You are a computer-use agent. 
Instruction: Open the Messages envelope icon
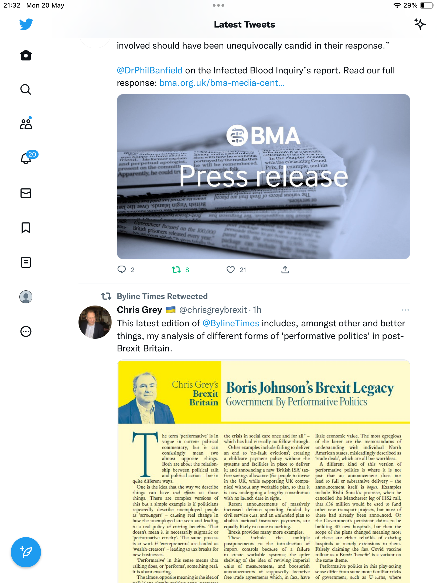point(26,193)
